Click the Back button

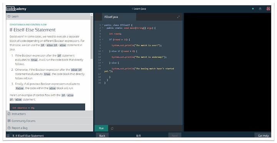tap(102, 135)
